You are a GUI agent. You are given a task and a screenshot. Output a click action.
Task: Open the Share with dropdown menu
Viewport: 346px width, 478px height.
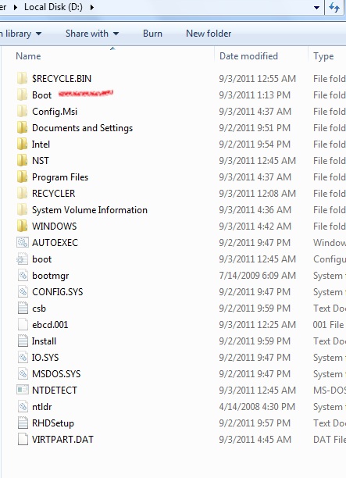click(x=92, y=34)
